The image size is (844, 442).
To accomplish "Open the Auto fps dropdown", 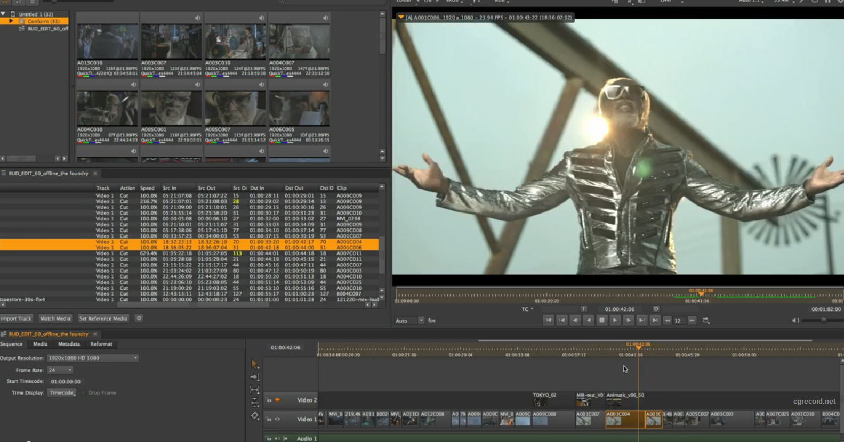I will click(409, 321).
